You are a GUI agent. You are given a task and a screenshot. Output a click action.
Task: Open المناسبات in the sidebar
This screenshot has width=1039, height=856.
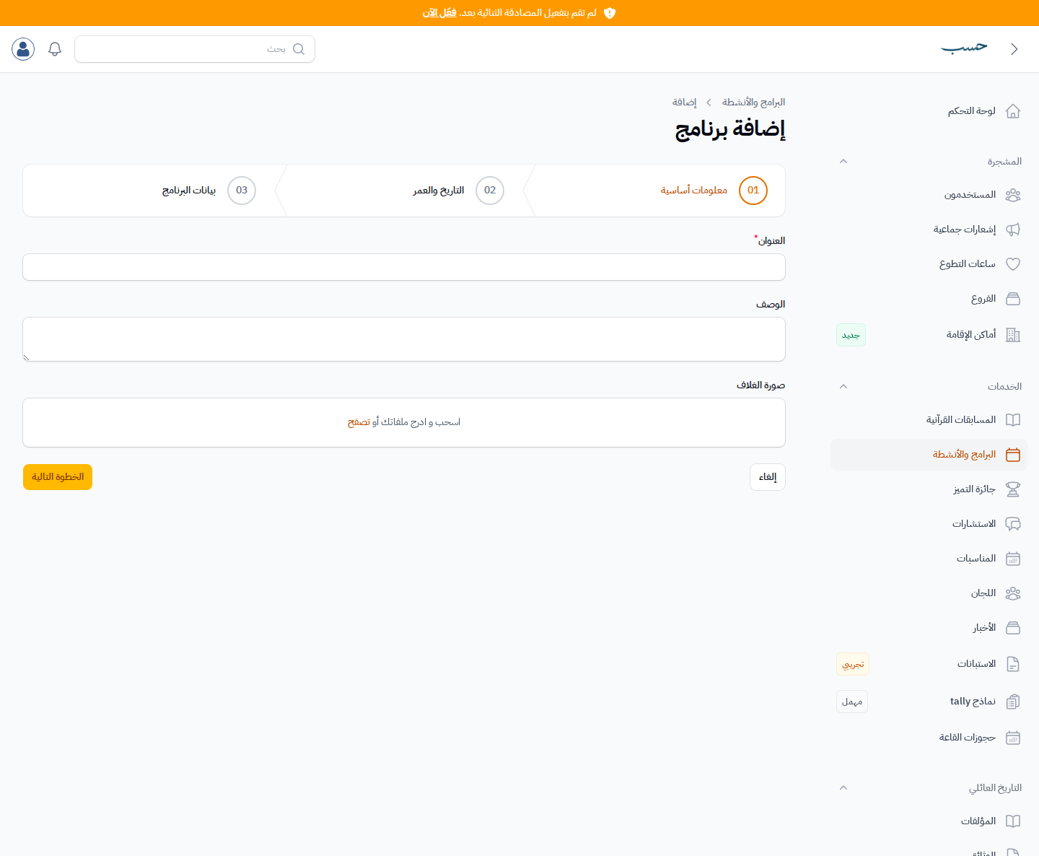(x=929, y=559)
